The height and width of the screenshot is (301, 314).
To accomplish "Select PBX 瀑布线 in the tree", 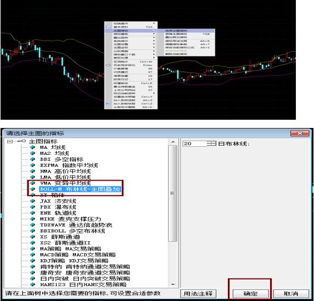I will [x=58, y=207].
